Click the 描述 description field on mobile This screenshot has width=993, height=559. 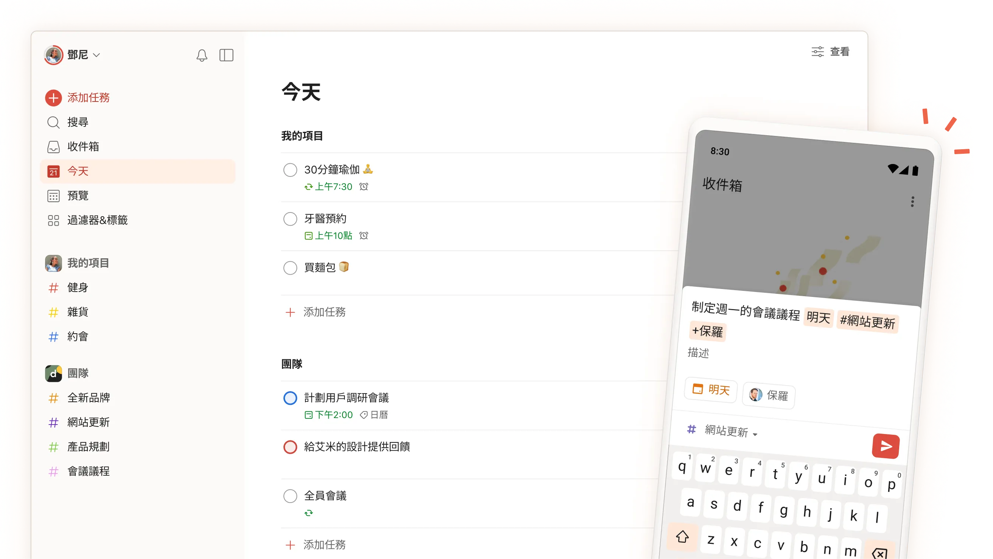699,353
